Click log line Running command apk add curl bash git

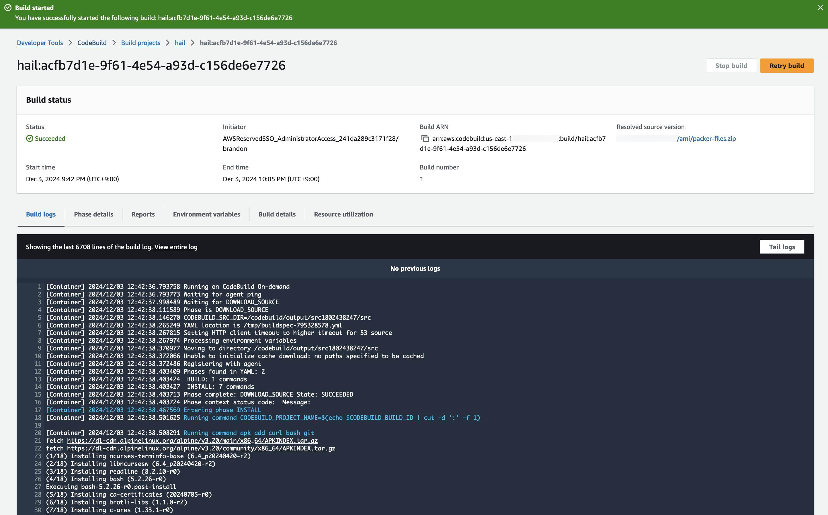pos(180,433)
